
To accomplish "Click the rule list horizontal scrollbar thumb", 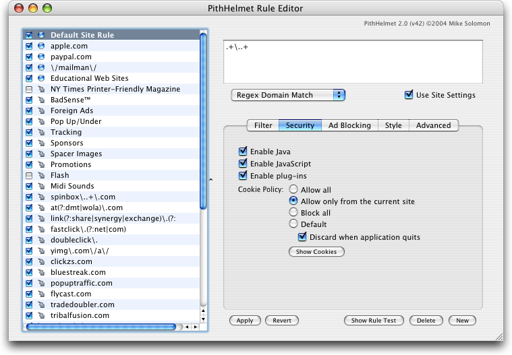I will [101, 327].
